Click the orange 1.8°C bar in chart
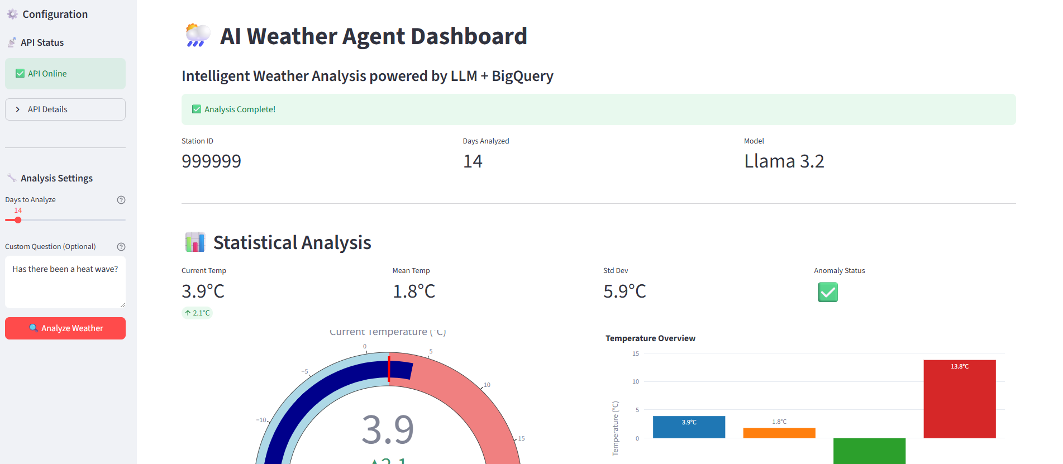Image resolution: width=1063 pixels, height=464 pixels. click(x=779, y=433)
